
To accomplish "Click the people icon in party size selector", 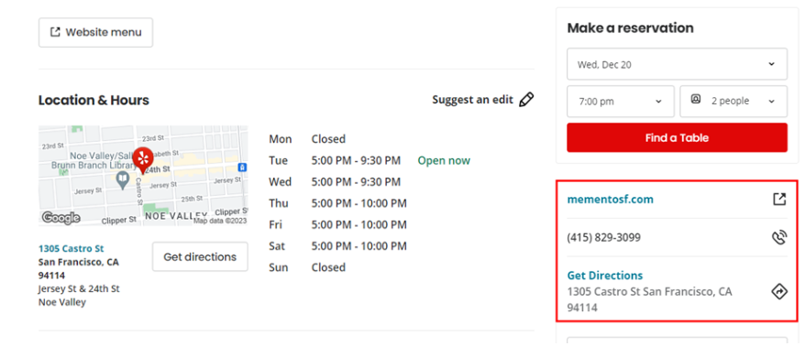I will (x=696, y=100).
